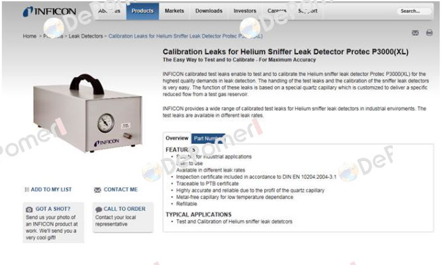This screenshot has height=265, width=441.
Task: Click the camera icon beside Got A Shot
Action: tap(29, 209)
